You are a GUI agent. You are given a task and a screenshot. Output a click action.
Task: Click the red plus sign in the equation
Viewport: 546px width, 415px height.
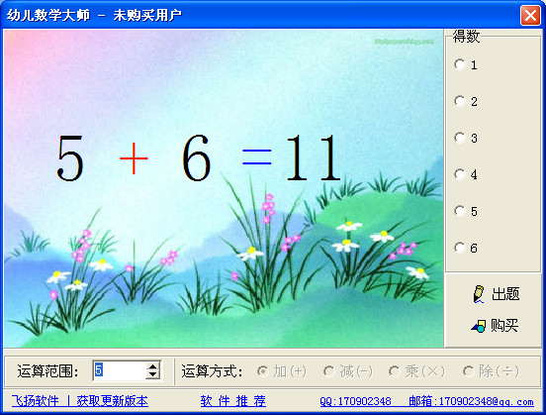tap(134, 158)
